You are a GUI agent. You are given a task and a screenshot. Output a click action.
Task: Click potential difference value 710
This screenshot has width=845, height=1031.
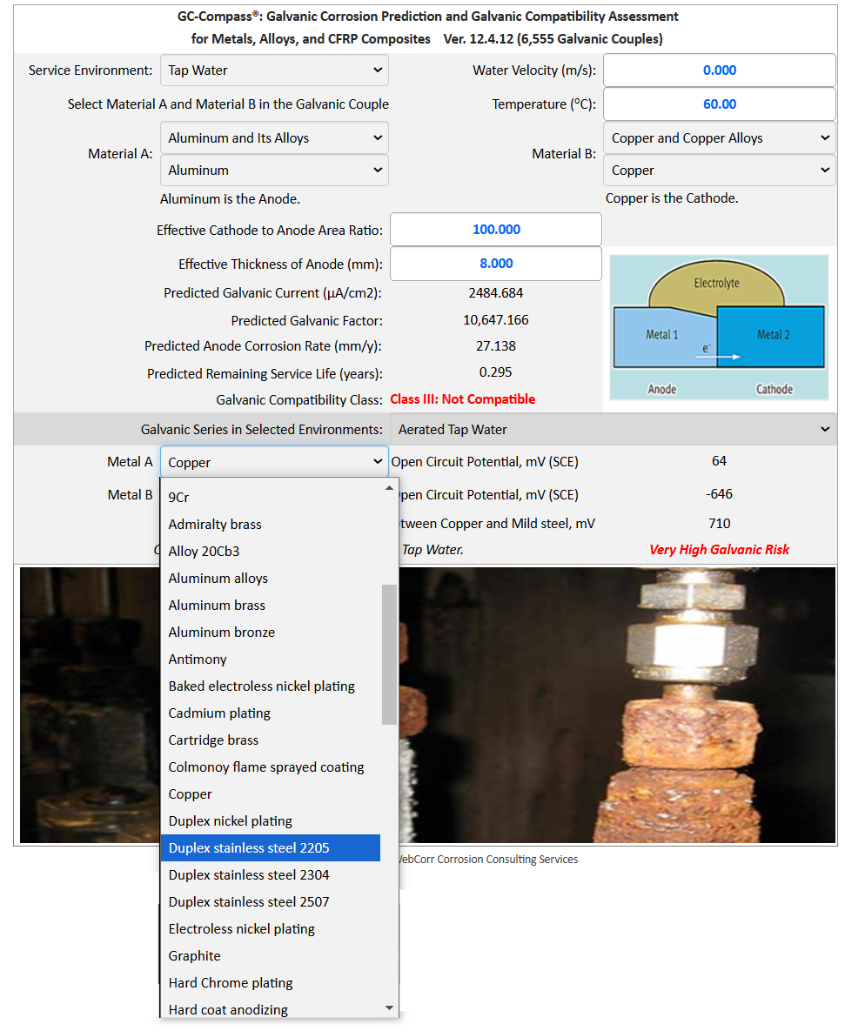coord(719,524)
